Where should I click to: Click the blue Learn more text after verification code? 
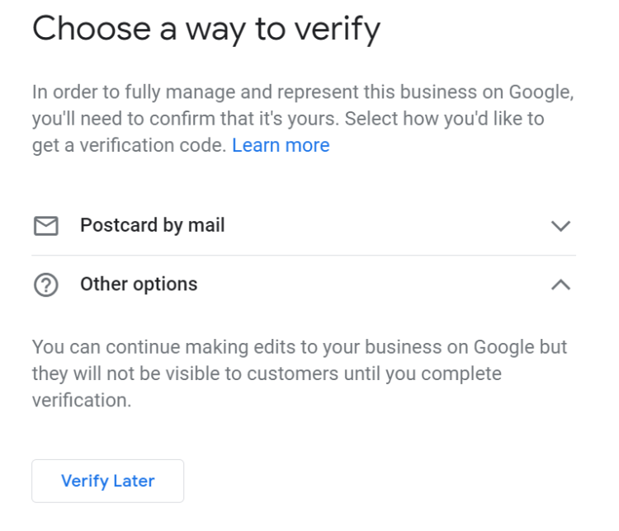281,145
